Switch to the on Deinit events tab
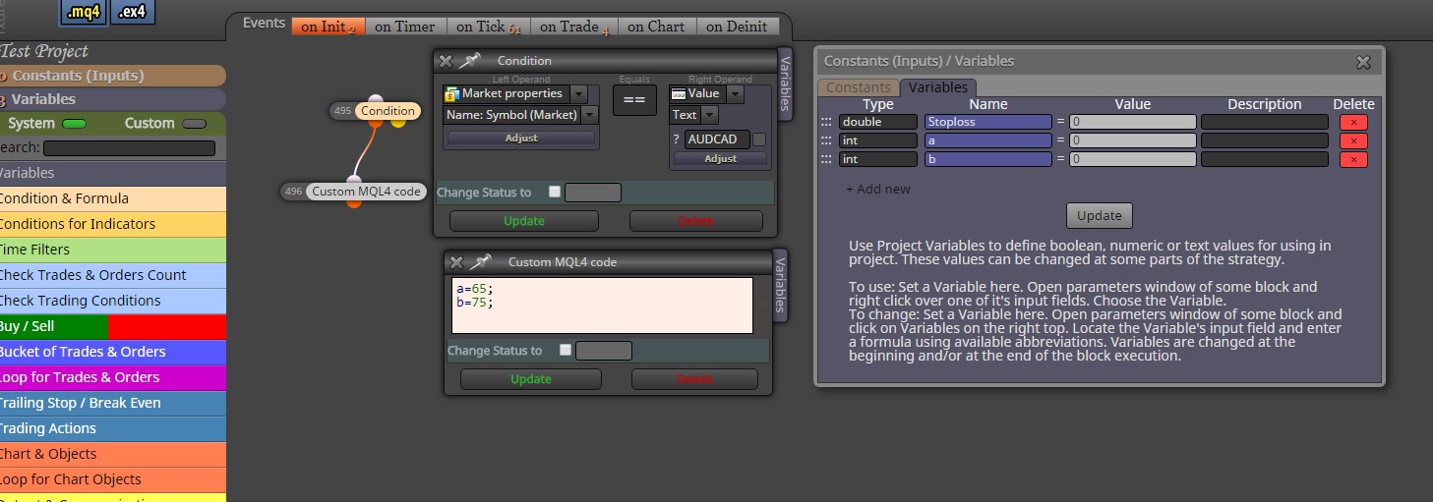 737,27
